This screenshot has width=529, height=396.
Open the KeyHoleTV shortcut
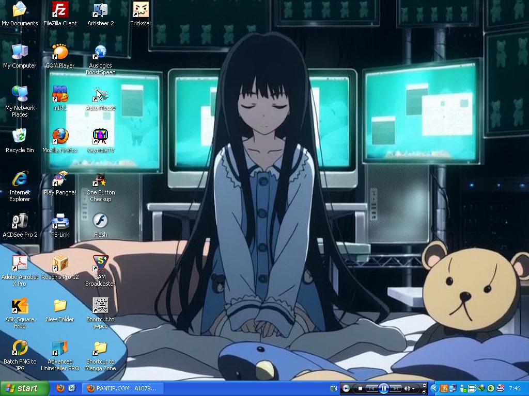tap(101, 141)
